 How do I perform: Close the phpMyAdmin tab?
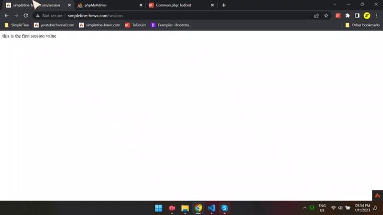click(141, 5)
